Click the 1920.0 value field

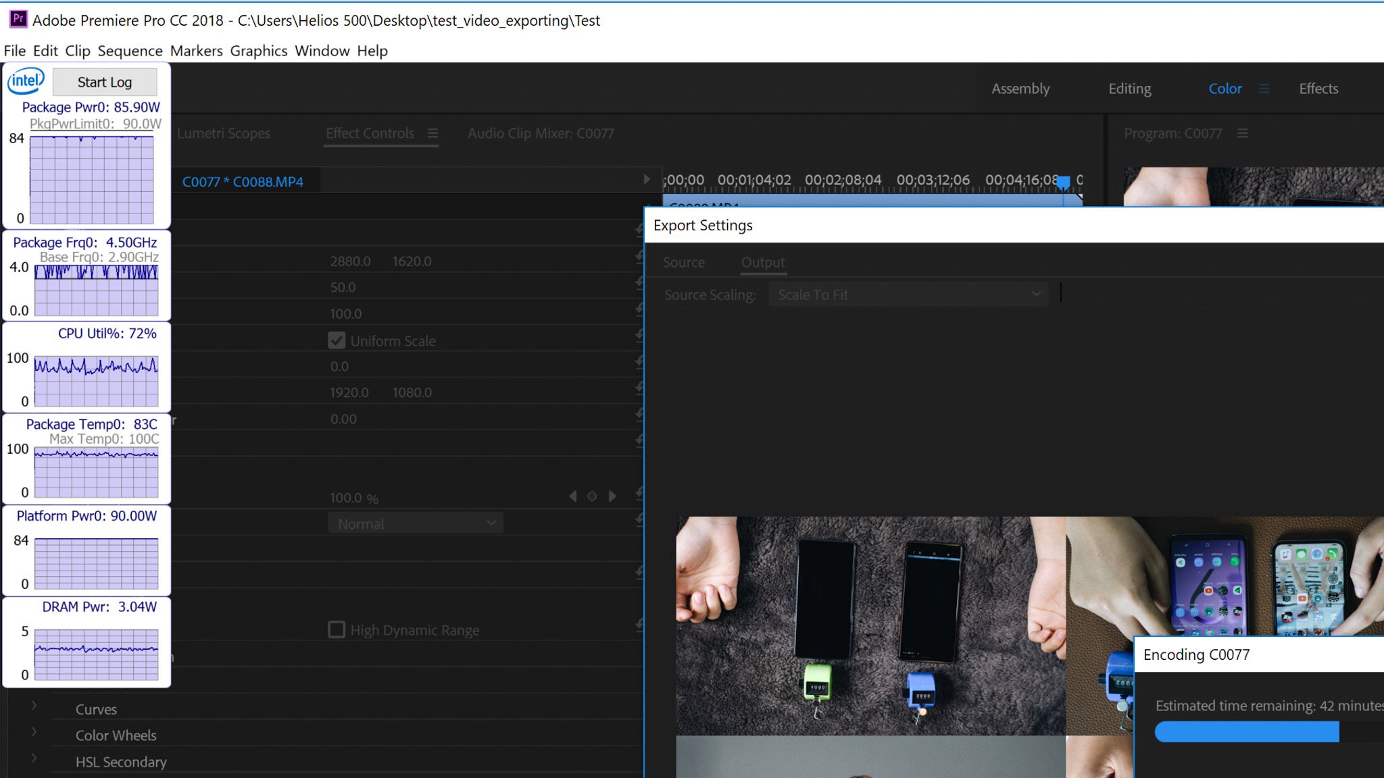(349, 392)
